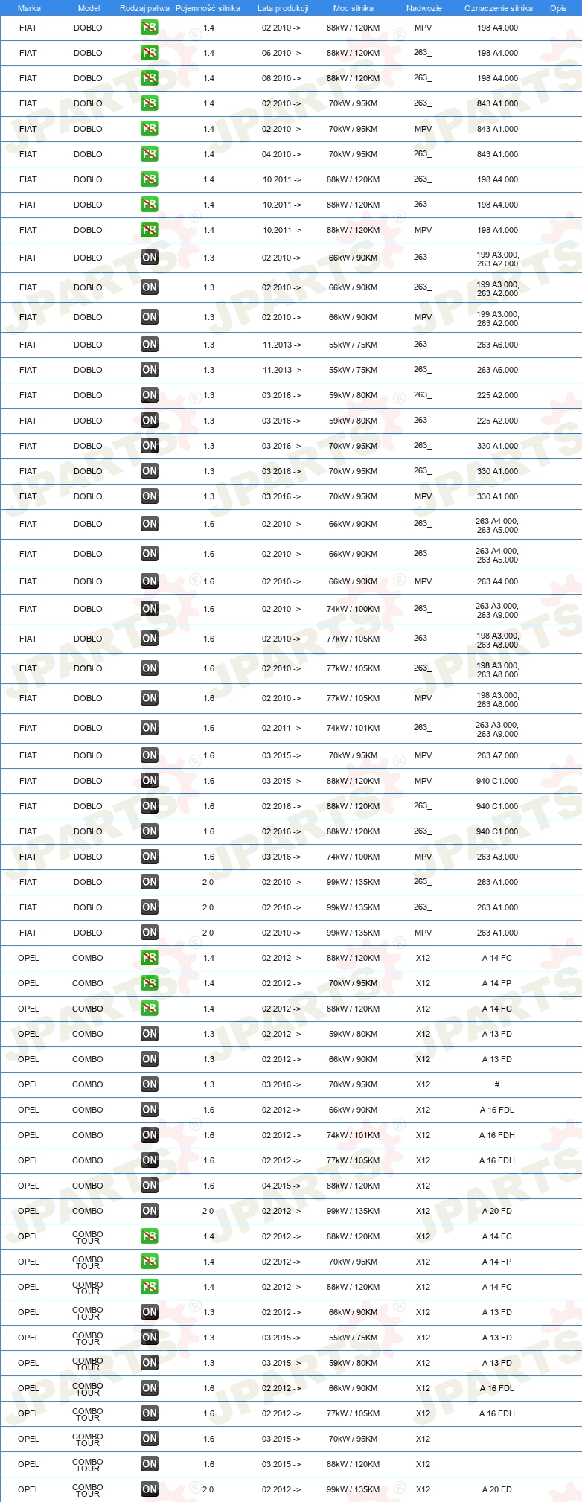Click 55kW / 75KM in the Combo Tour row
582x1502 pixels.
(x=353, y=1338)
